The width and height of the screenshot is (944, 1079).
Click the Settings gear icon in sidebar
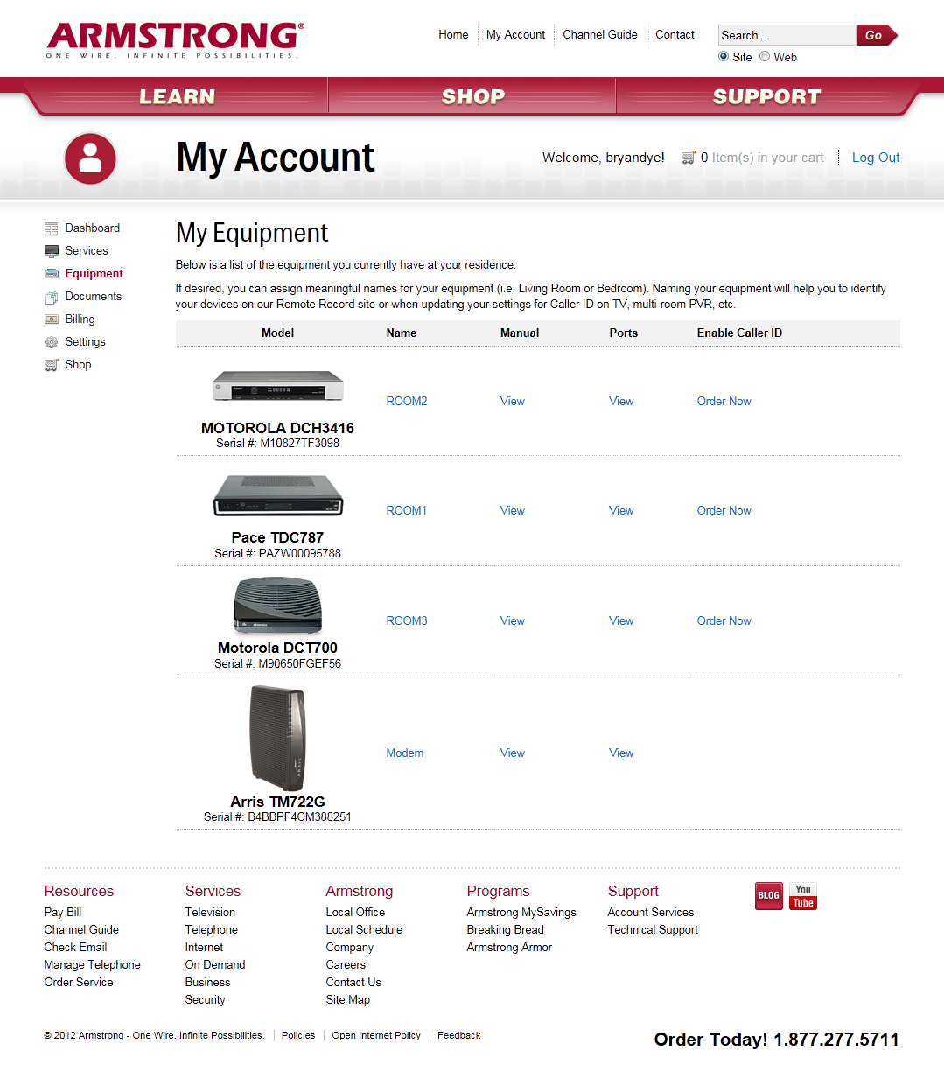coord(51,342)
